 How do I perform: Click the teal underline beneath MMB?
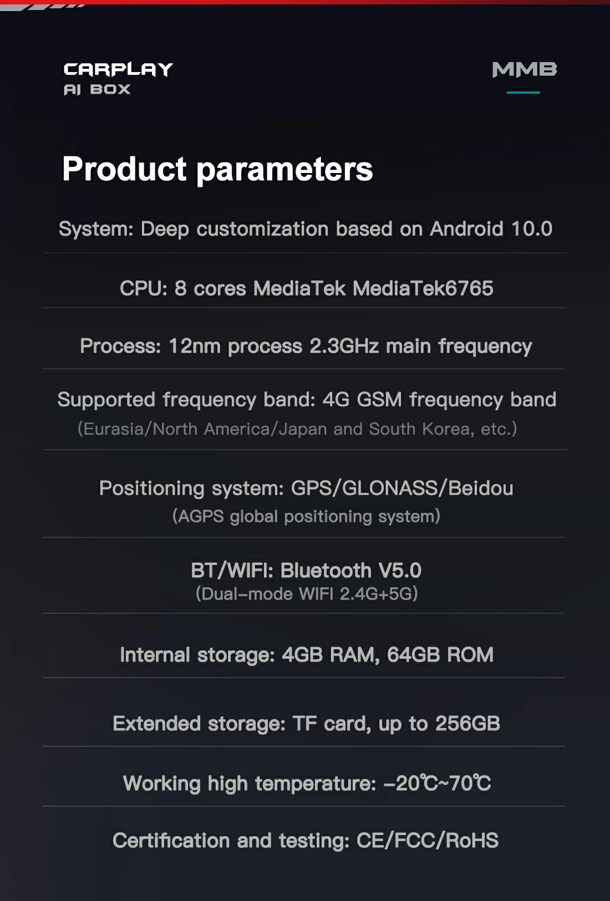(x=523, y=93)
